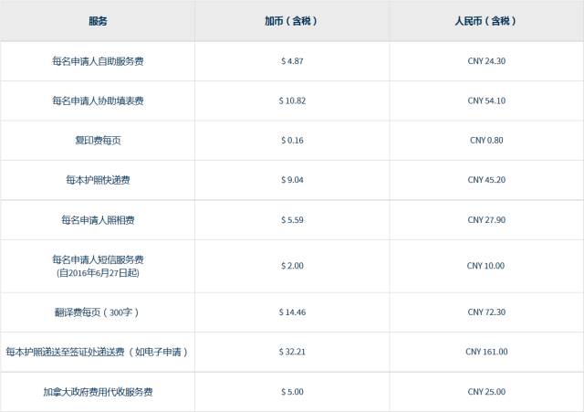Click the CNY 161.00 amount
The image size is (584, 412).
(x=485, y=352)
